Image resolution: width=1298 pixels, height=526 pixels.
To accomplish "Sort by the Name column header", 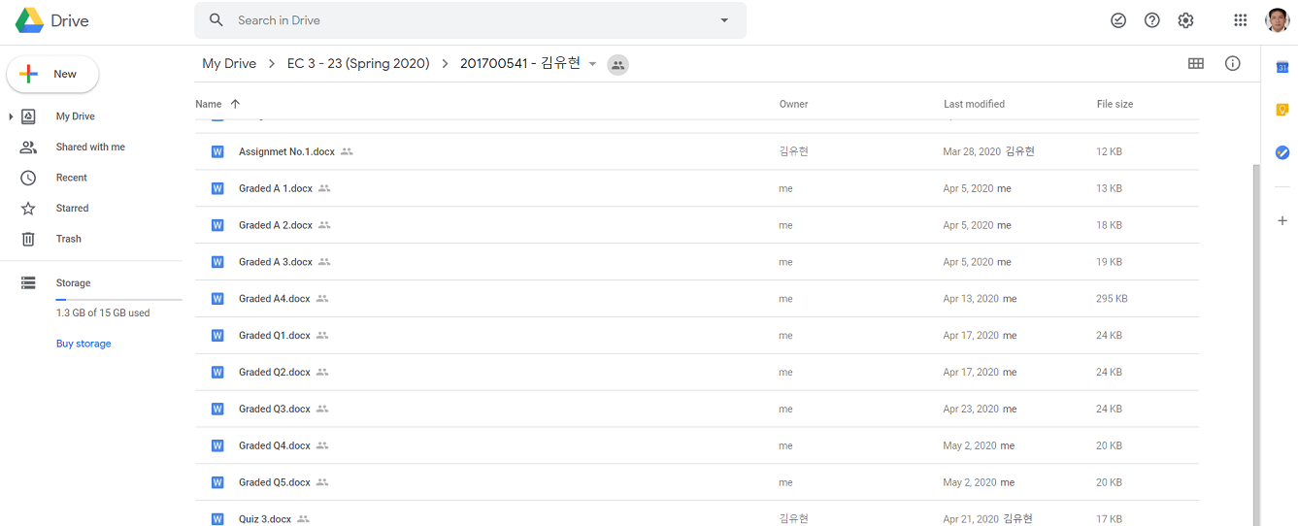I will pyautogui.click(x=208, y=104).
